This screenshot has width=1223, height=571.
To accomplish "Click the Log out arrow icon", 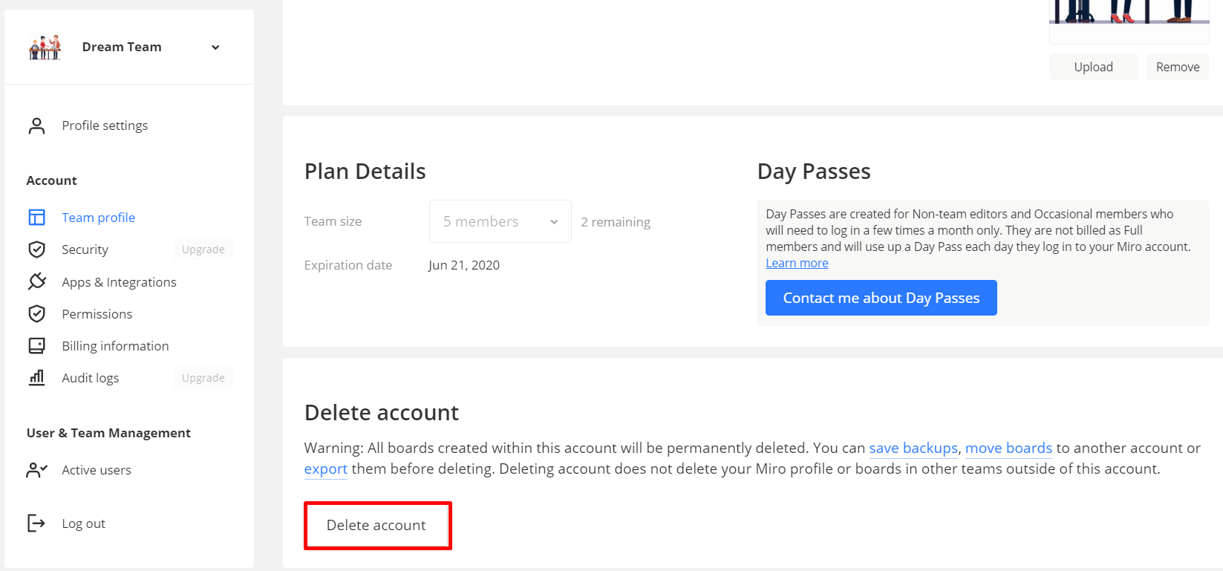I will (36, 523).
